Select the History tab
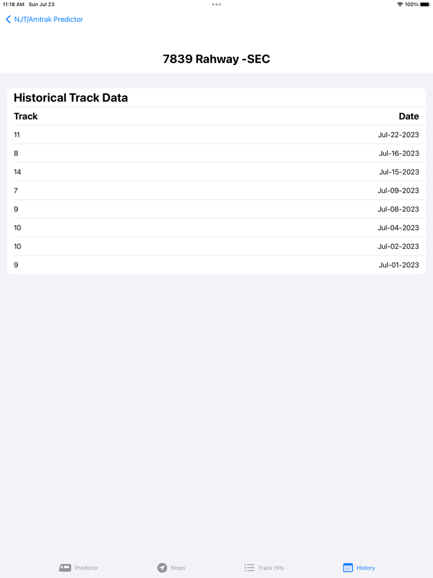Image resolution: width=433 pixels, height=578 pixels. [359, 567]
